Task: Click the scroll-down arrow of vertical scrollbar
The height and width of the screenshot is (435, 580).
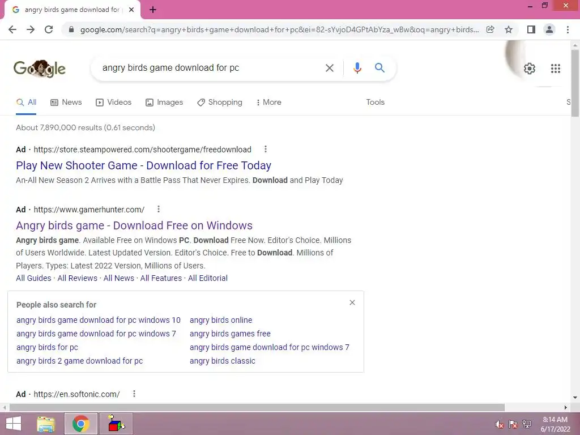Action: 575,398
